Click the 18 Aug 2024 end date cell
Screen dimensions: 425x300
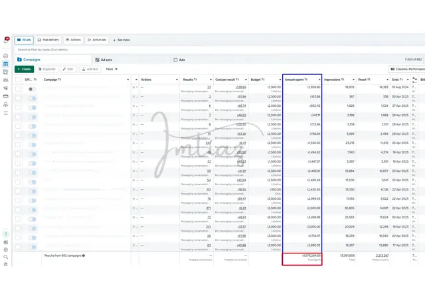pyautogui.click(x=400, y=87)
